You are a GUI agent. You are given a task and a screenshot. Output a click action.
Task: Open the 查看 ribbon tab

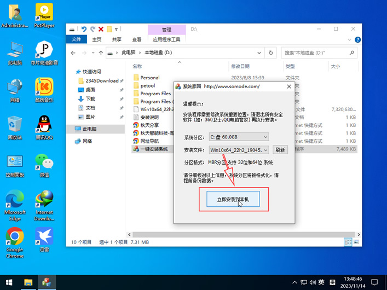coord(136,39)
